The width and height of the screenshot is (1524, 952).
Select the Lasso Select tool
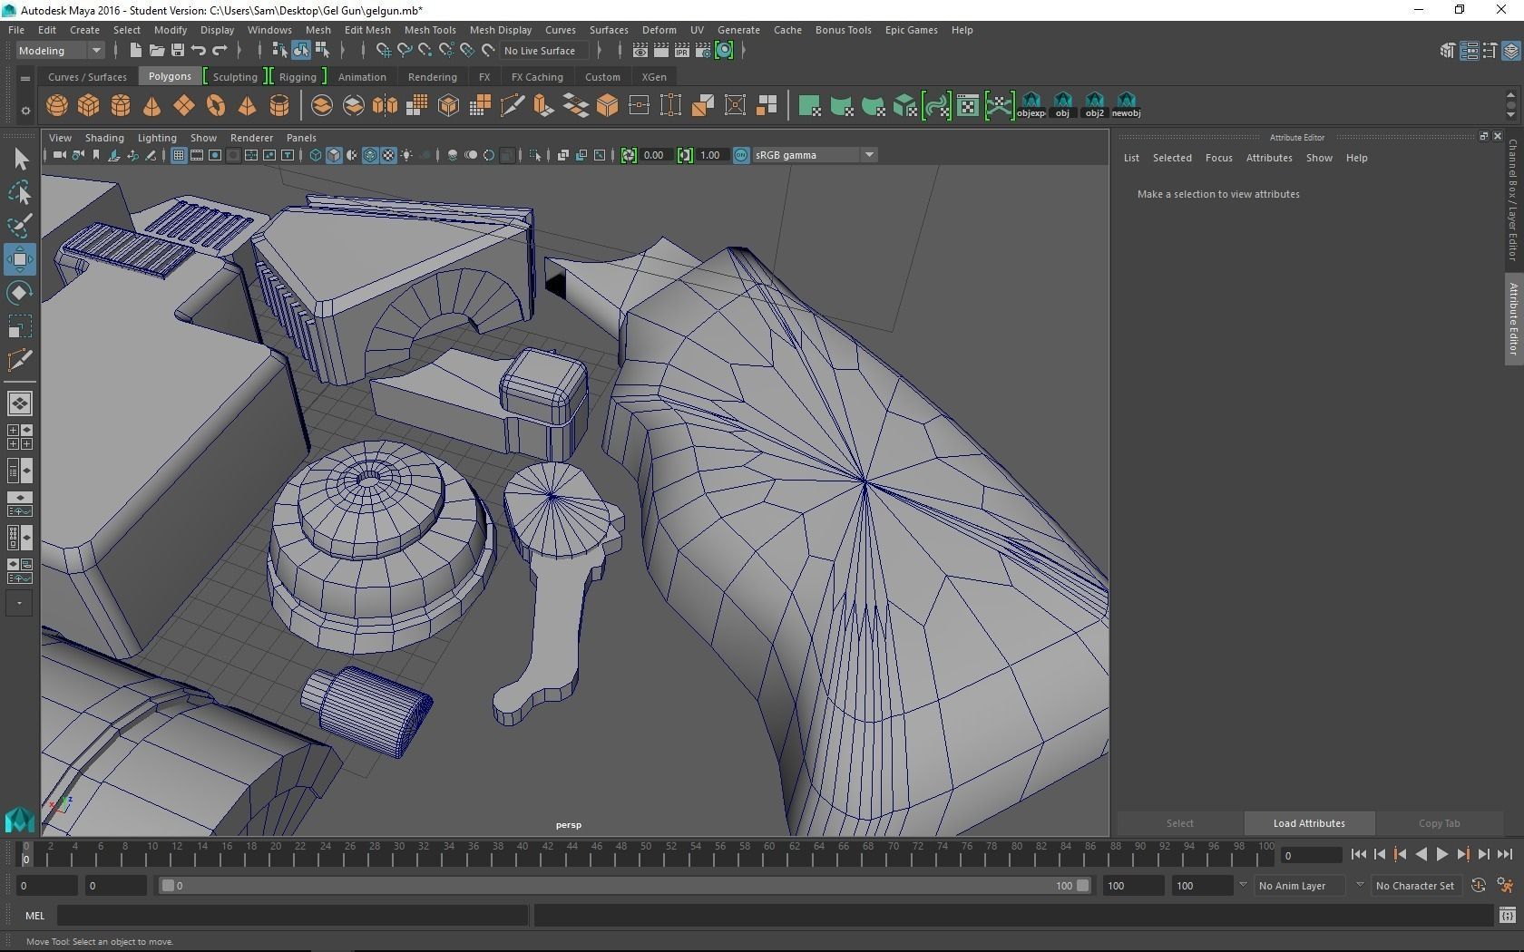click(x=20, y=192)
